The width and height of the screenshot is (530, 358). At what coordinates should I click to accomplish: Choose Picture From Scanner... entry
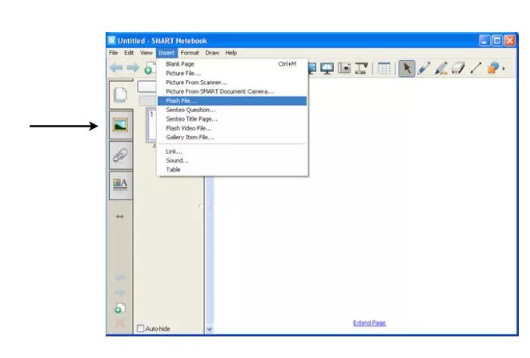click(x=232, y=82)
